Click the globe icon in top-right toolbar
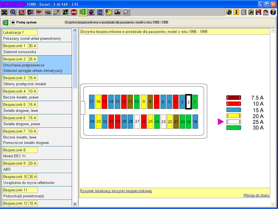This screenshot has width=278, height=209. 229,12
